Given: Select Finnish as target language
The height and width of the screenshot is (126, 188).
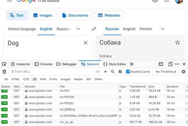Looking at the screenshot, I should click(x=146, y=29).
